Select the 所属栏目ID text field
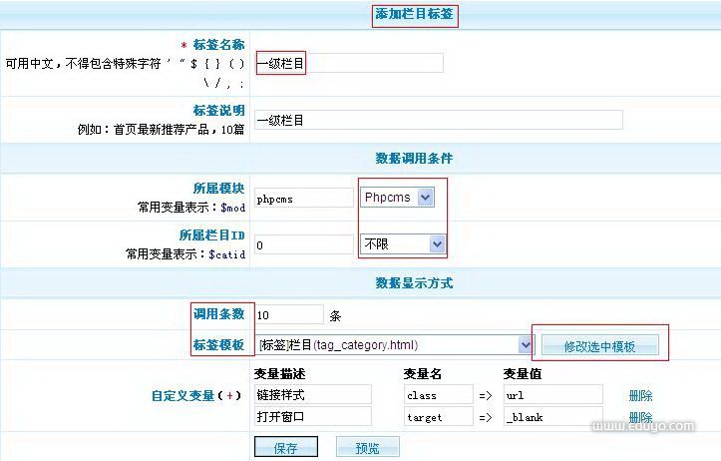Screen dimensions: 721x461 [303, 244]
